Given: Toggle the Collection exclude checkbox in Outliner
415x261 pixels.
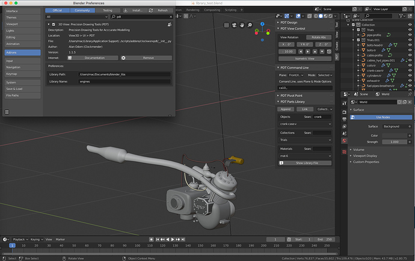Looking at the screenshot, I should 353,25.
